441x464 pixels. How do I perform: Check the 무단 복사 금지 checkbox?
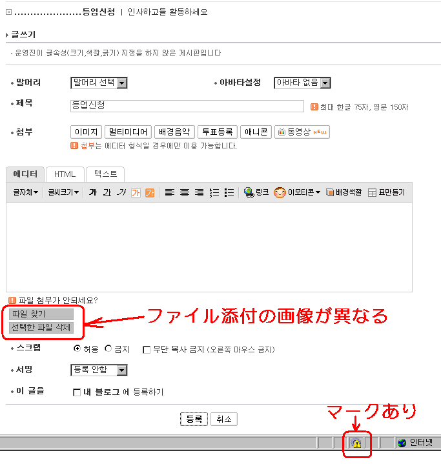tap(147, 350)
